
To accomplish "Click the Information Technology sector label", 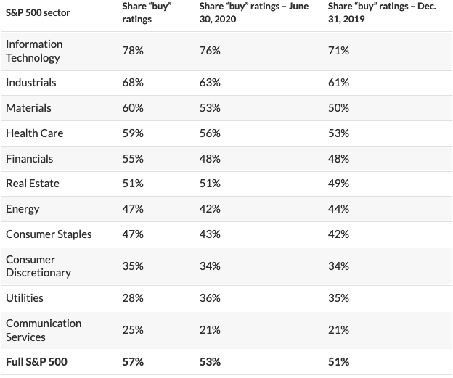I will (x=34, y=51).
